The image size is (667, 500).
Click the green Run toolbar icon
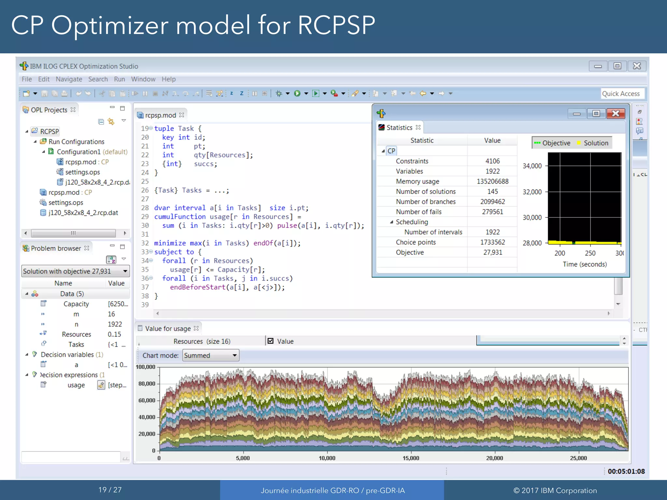[297, 94]
